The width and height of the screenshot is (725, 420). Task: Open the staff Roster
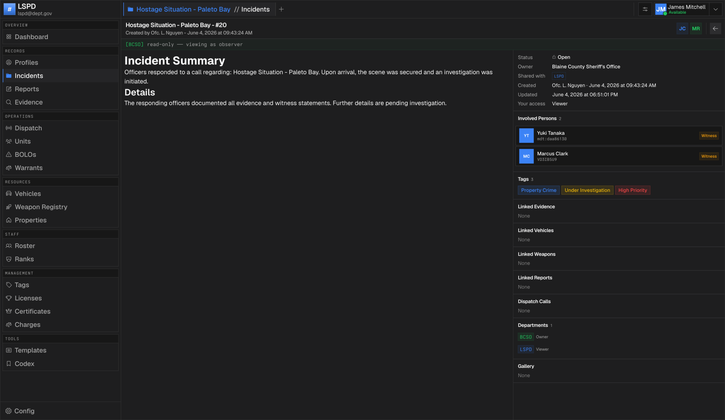61,246
